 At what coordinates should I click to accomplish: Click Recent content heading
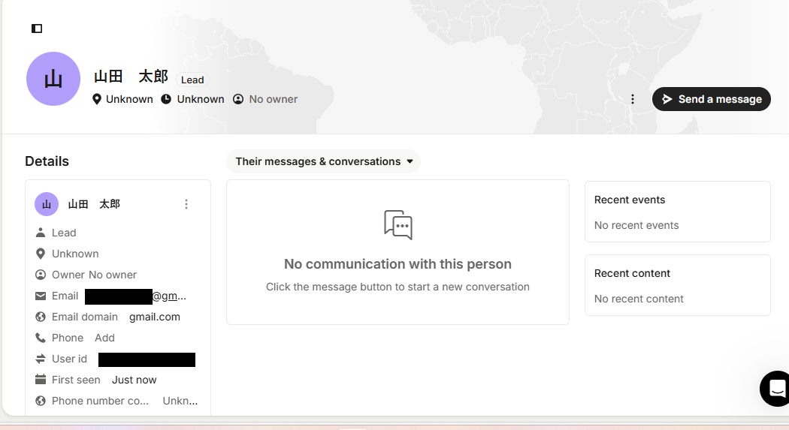(632, 273)
